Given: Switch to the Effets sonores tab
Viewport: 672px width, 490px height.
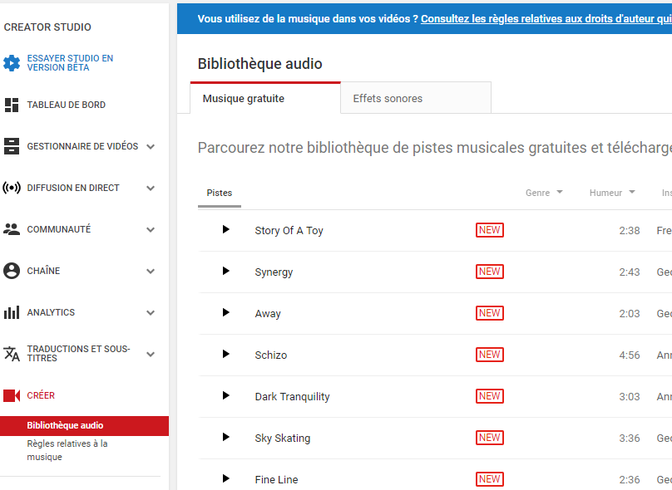Looking at the screenshot, I should pos(416,99).
